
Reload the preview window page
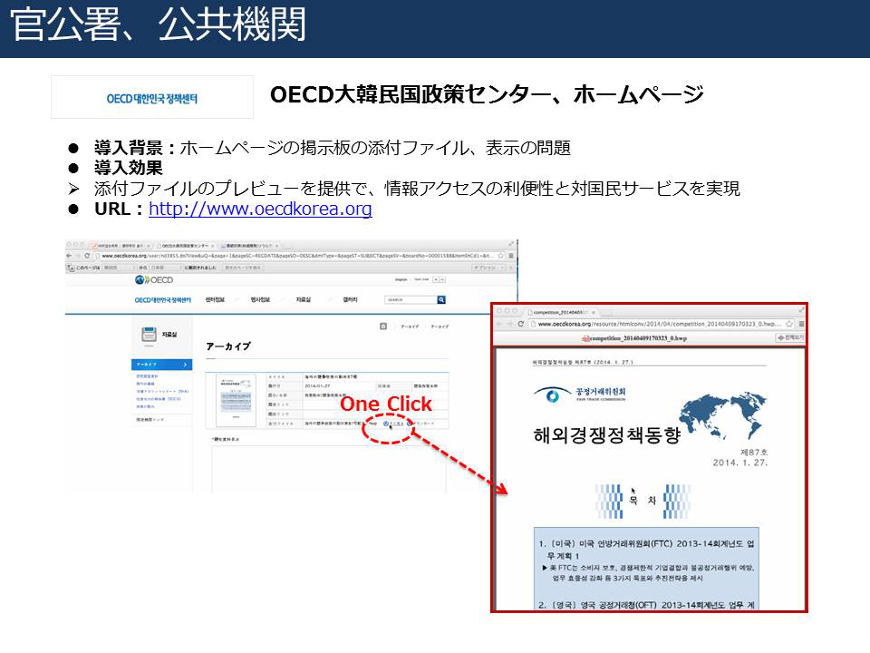coord(520,324)
